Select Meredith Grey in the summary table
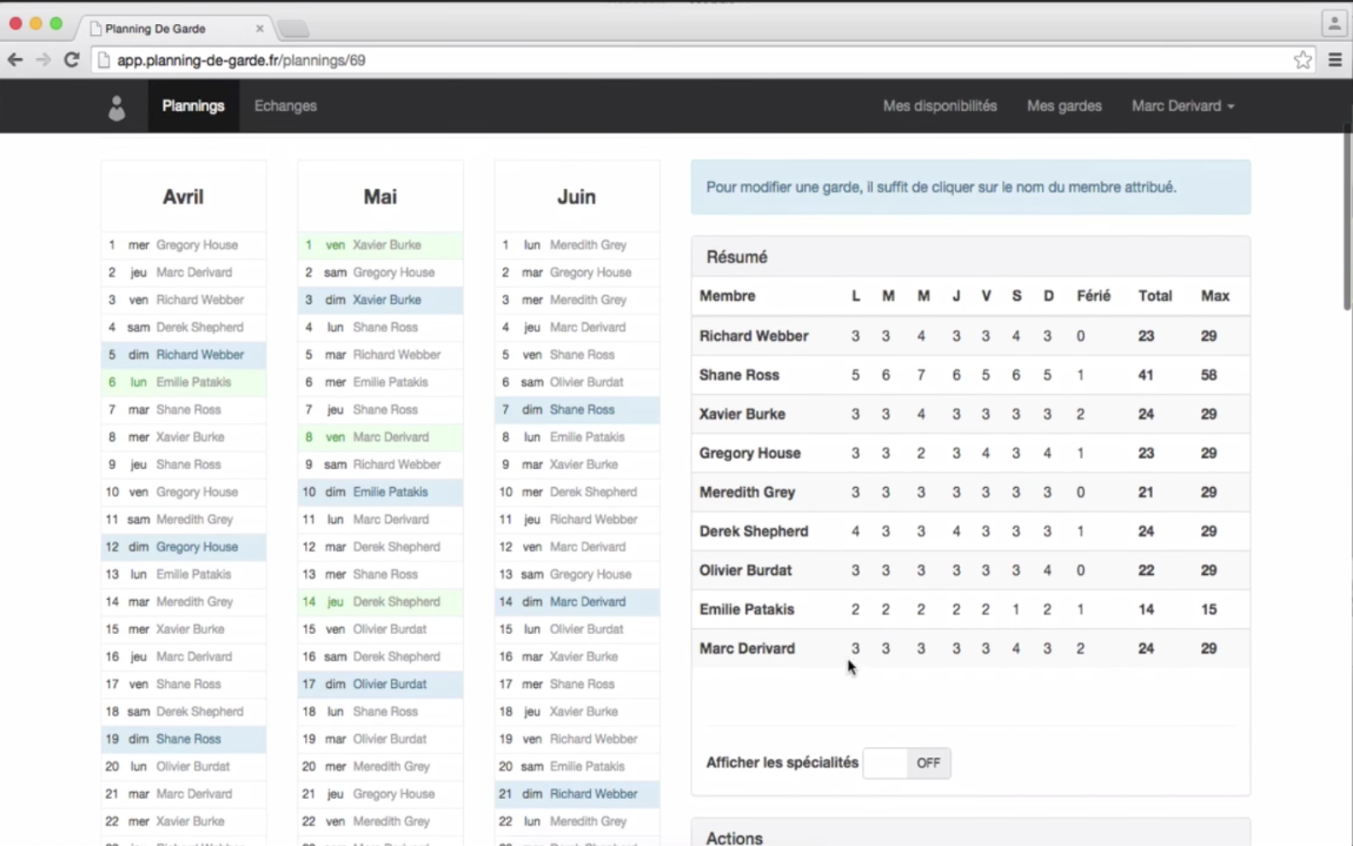1353x846 pixels. [x=747, y=492]
